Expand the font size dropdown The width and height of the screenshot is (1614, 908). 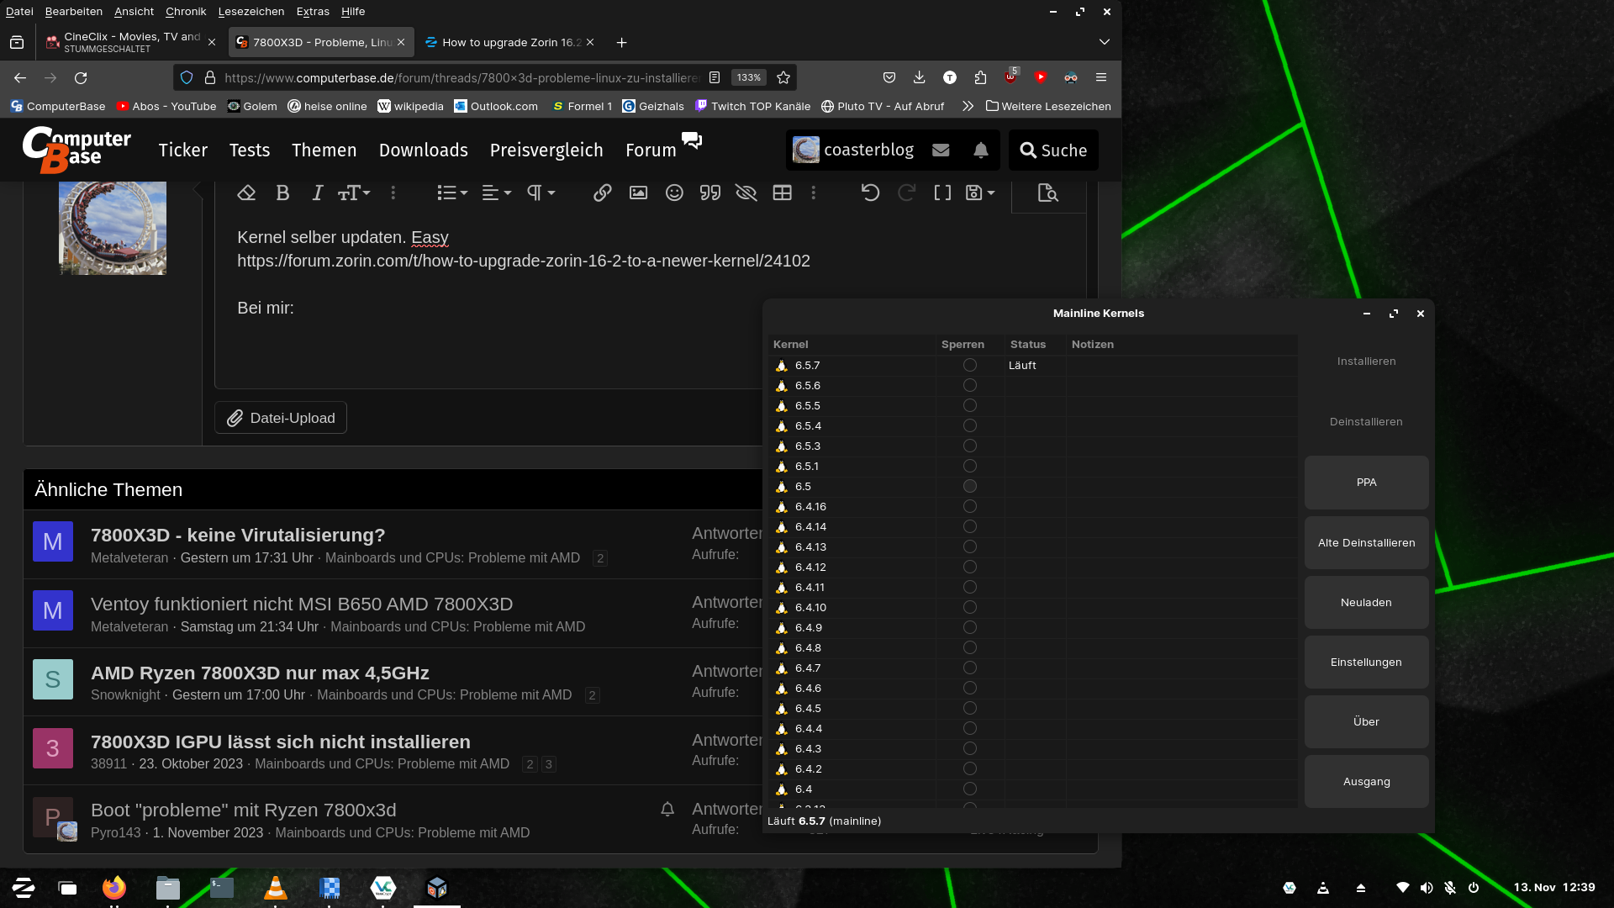354,193
